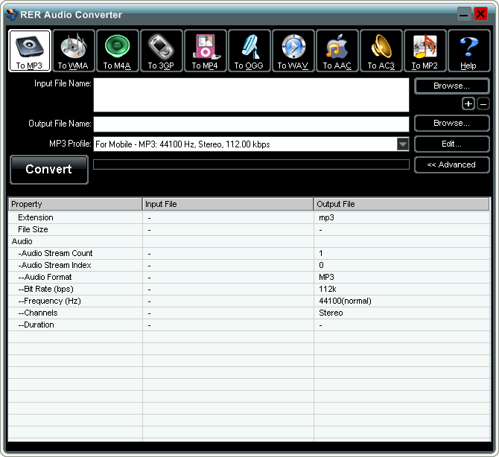Click the Input File Name list box

[251, 95]
